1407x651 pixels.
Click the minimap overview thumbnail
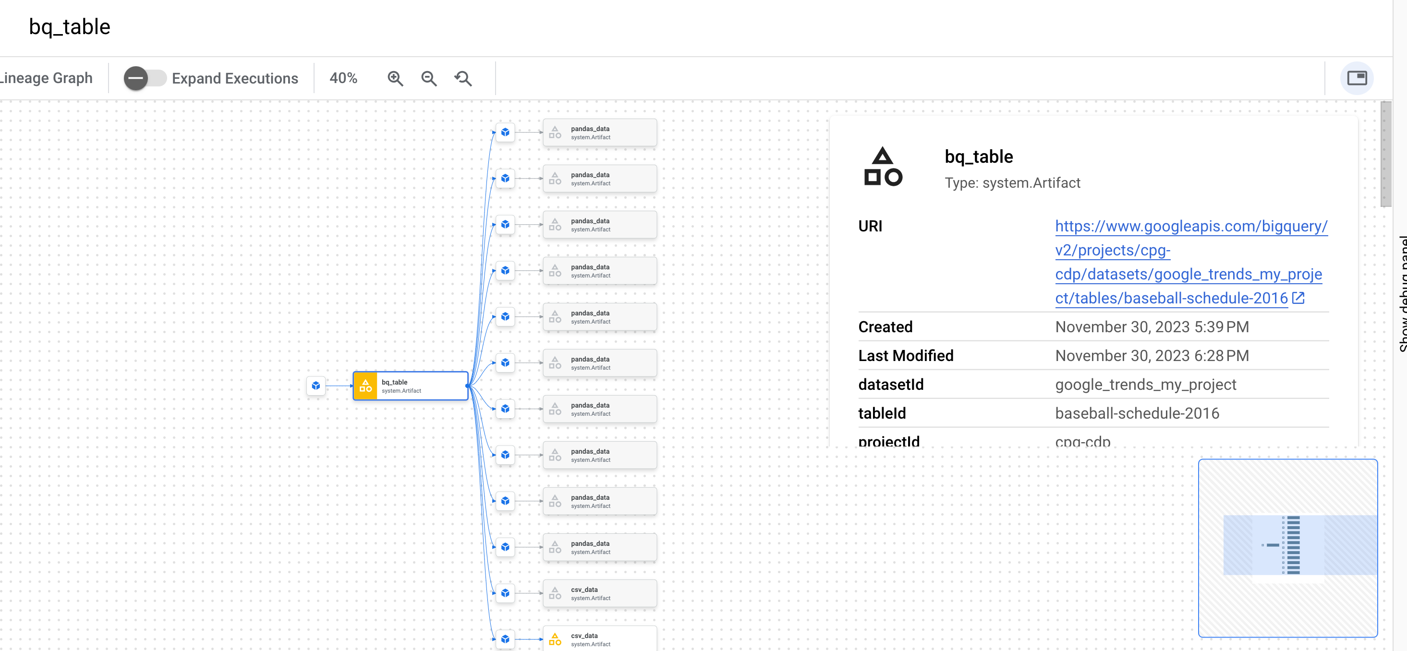1287,547
